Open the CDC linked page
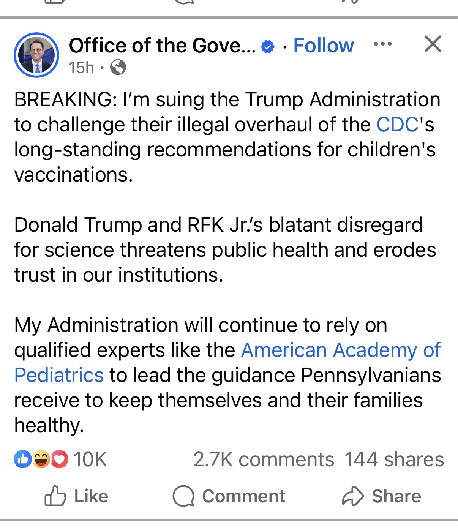 (397, 125)
